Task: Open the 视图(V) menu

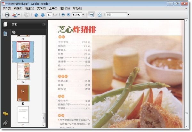Action: [x=30, y=8]
